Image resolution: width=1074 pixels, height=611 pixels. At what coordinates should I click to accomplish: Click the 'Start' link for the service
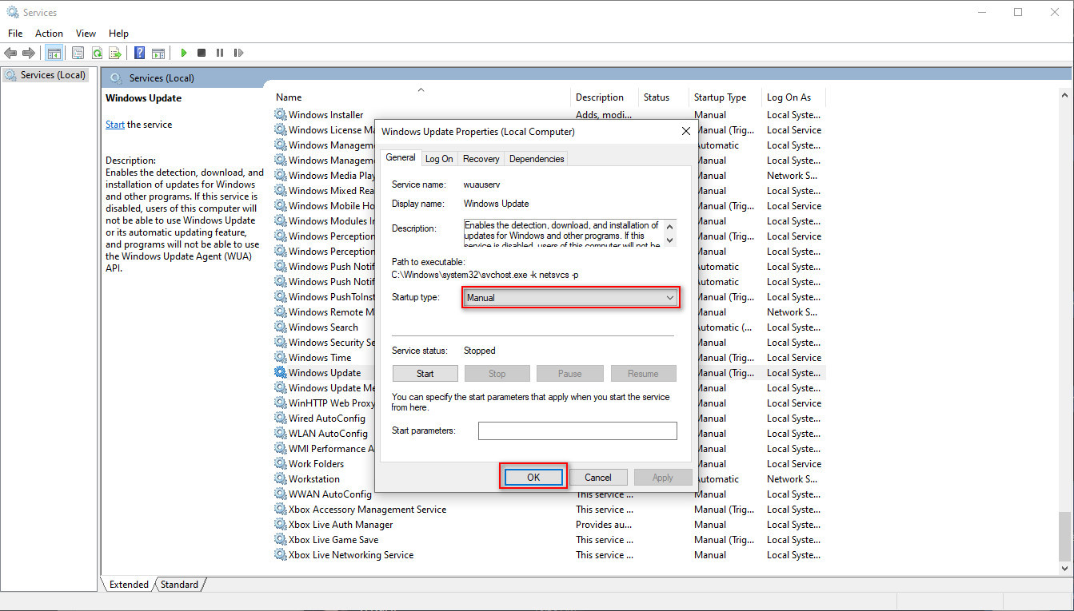[115, 125]
